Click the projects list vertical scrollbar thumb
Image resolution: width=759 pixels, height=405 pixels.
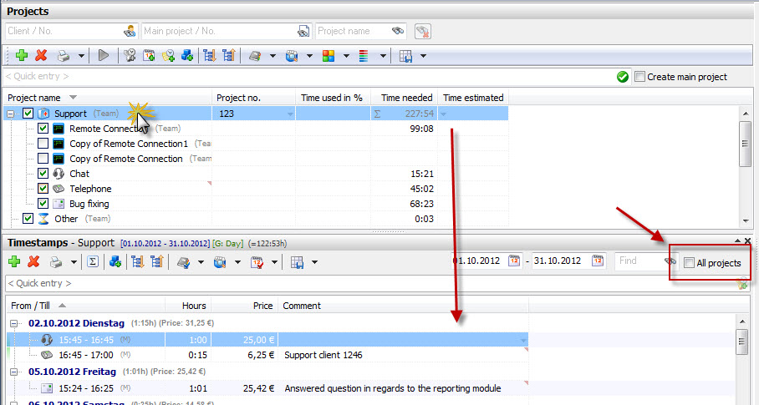click(746, 144)
